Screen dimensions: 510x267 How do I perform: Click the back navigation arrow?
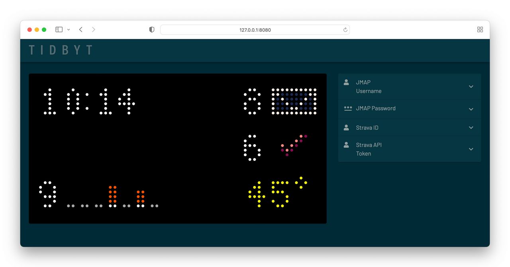click(x=80, y=29)
